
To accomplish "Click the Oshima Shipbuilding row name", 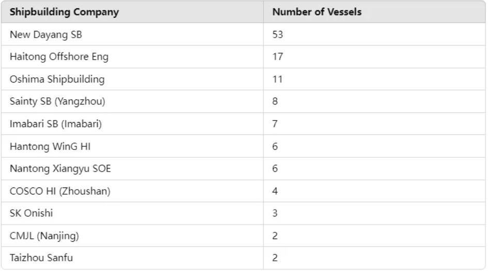I will click(57, 79).
